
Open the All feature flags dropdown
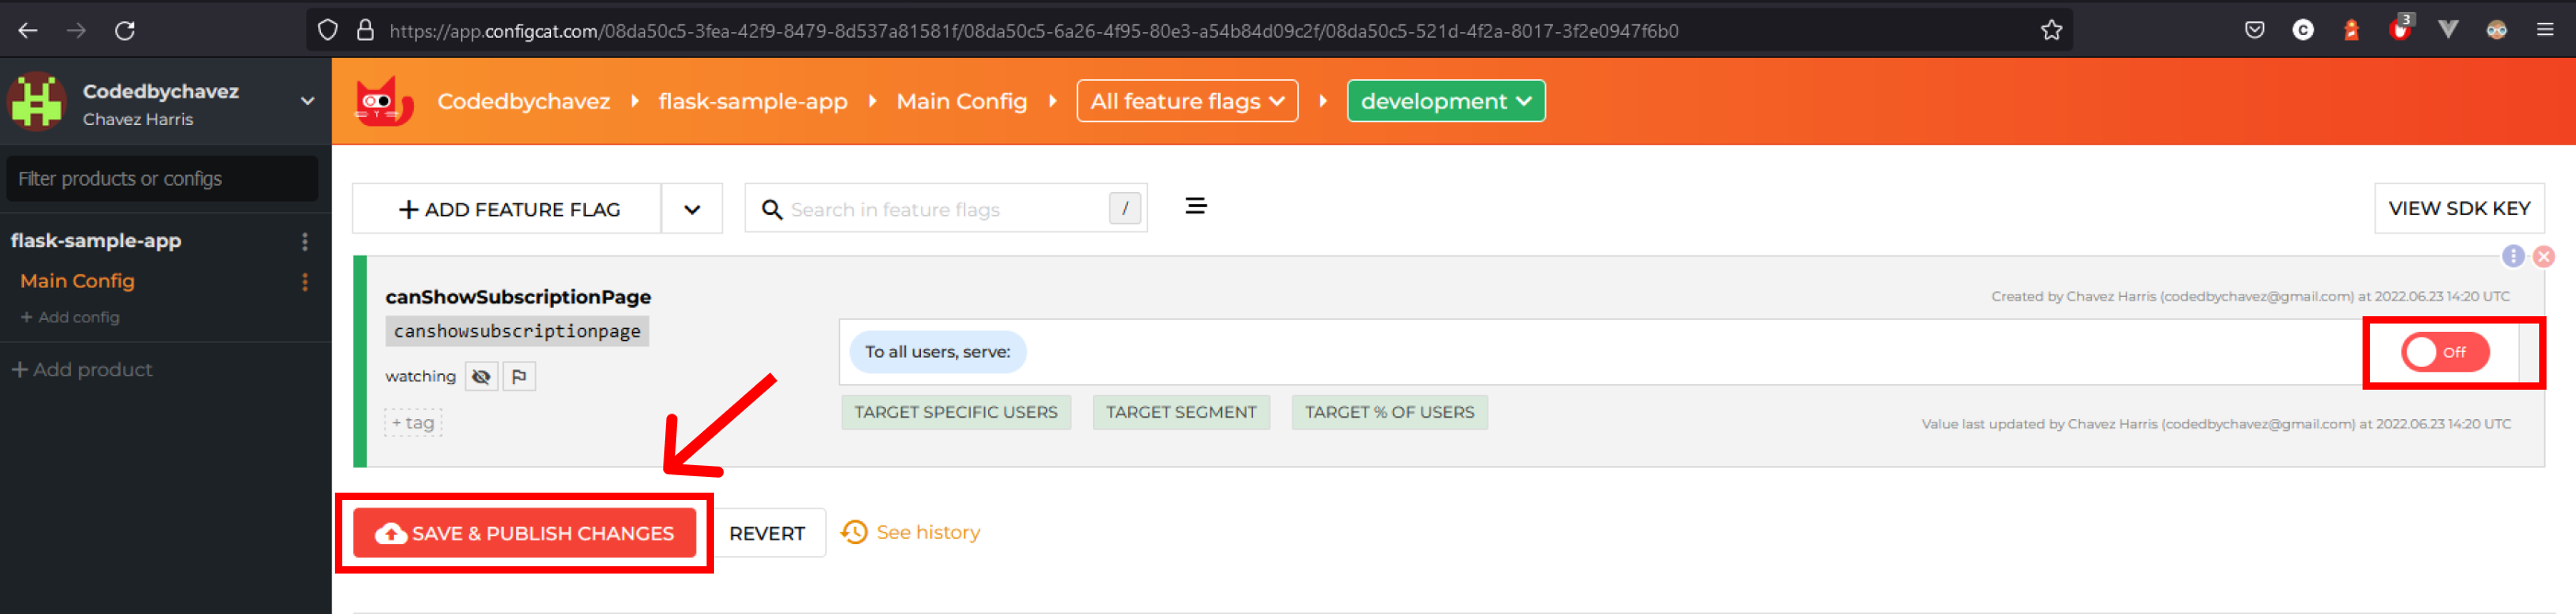(x=1186, y=102)
